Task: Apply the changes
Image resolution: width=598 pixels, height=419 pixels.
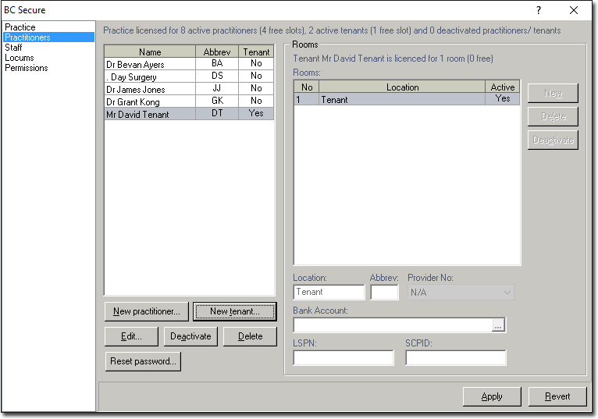Action: coord(492,396)
